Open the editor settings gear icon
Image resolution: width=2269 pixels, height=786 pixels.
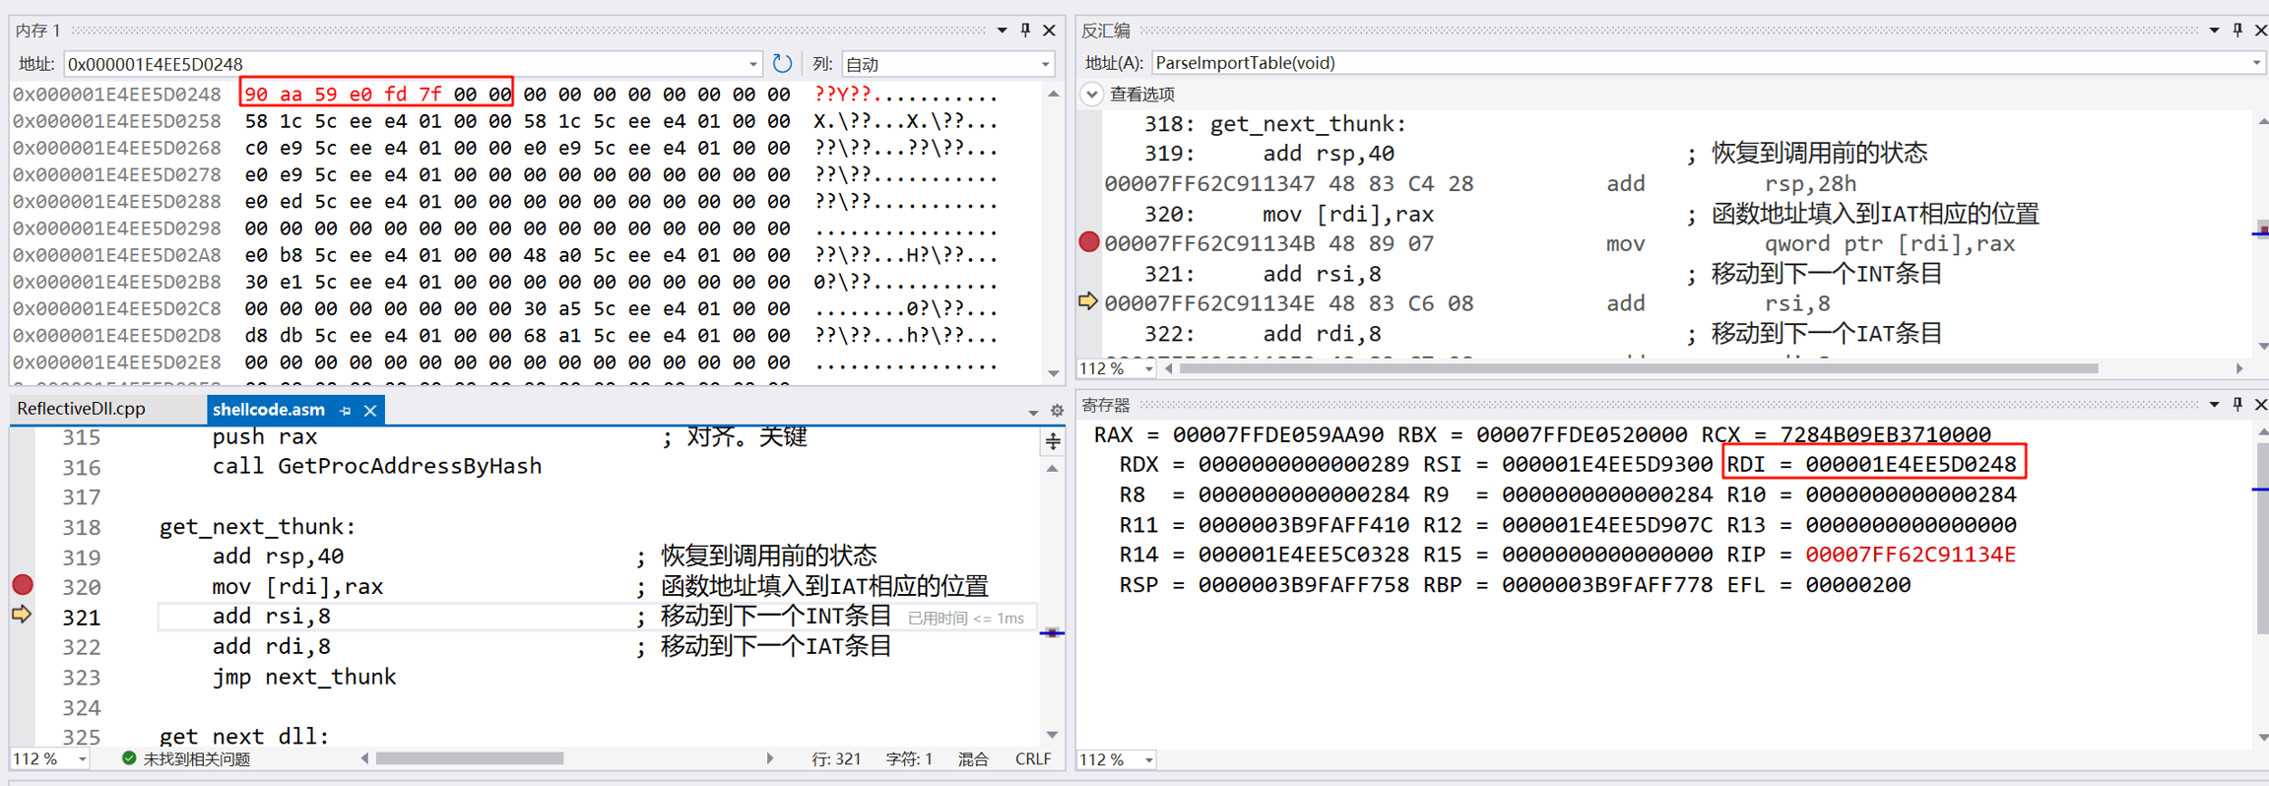[1057, 411]
